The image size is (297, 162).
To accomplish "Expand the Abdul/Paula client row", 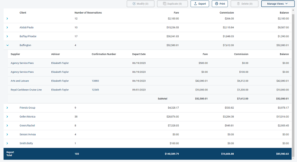I will point(7,27).
